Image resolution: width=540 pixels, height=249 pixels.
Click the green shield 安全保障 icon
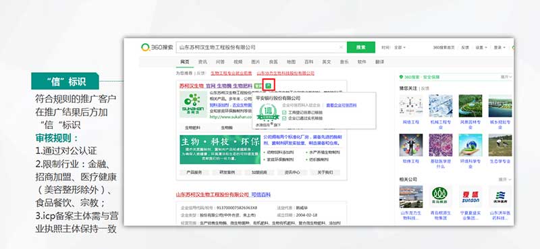coord(401,77)
